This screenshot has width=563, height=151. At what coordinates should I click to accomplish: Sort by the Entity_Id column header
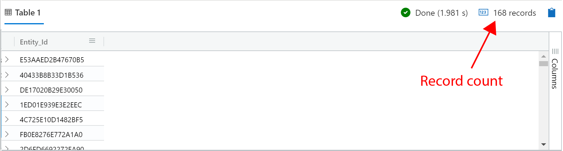(x=34, y=42)
